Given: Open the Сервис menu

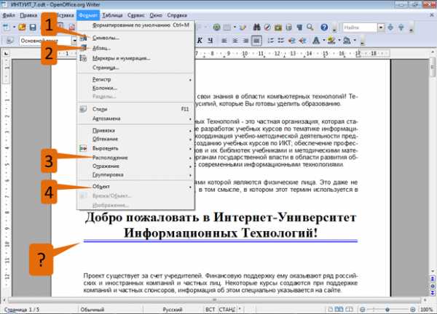Looking at the screenshot, I should pos(135,15).
